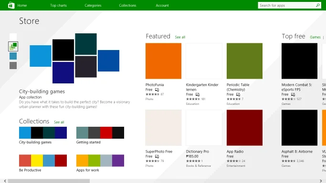Image resolution: width=326 pixels, height=183 pixels.
Task: Open Collections in navigation bar
Action: pos(127,5)
